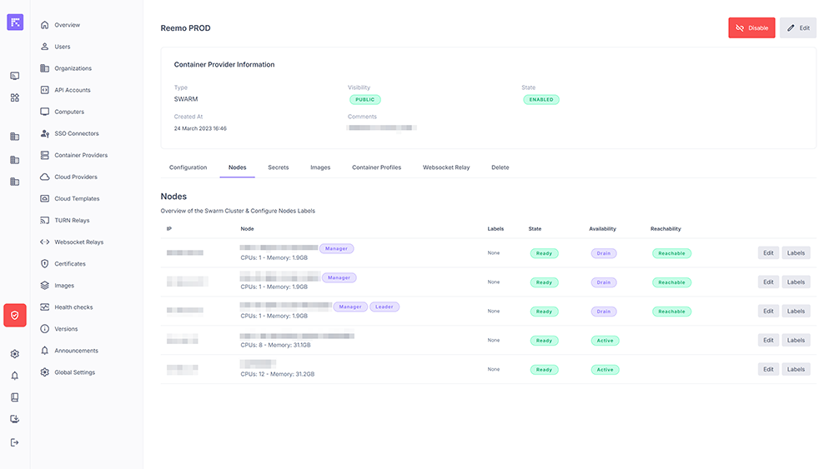
Task: Open Labels for the 12-CPU node
Action: click(796, 369)
